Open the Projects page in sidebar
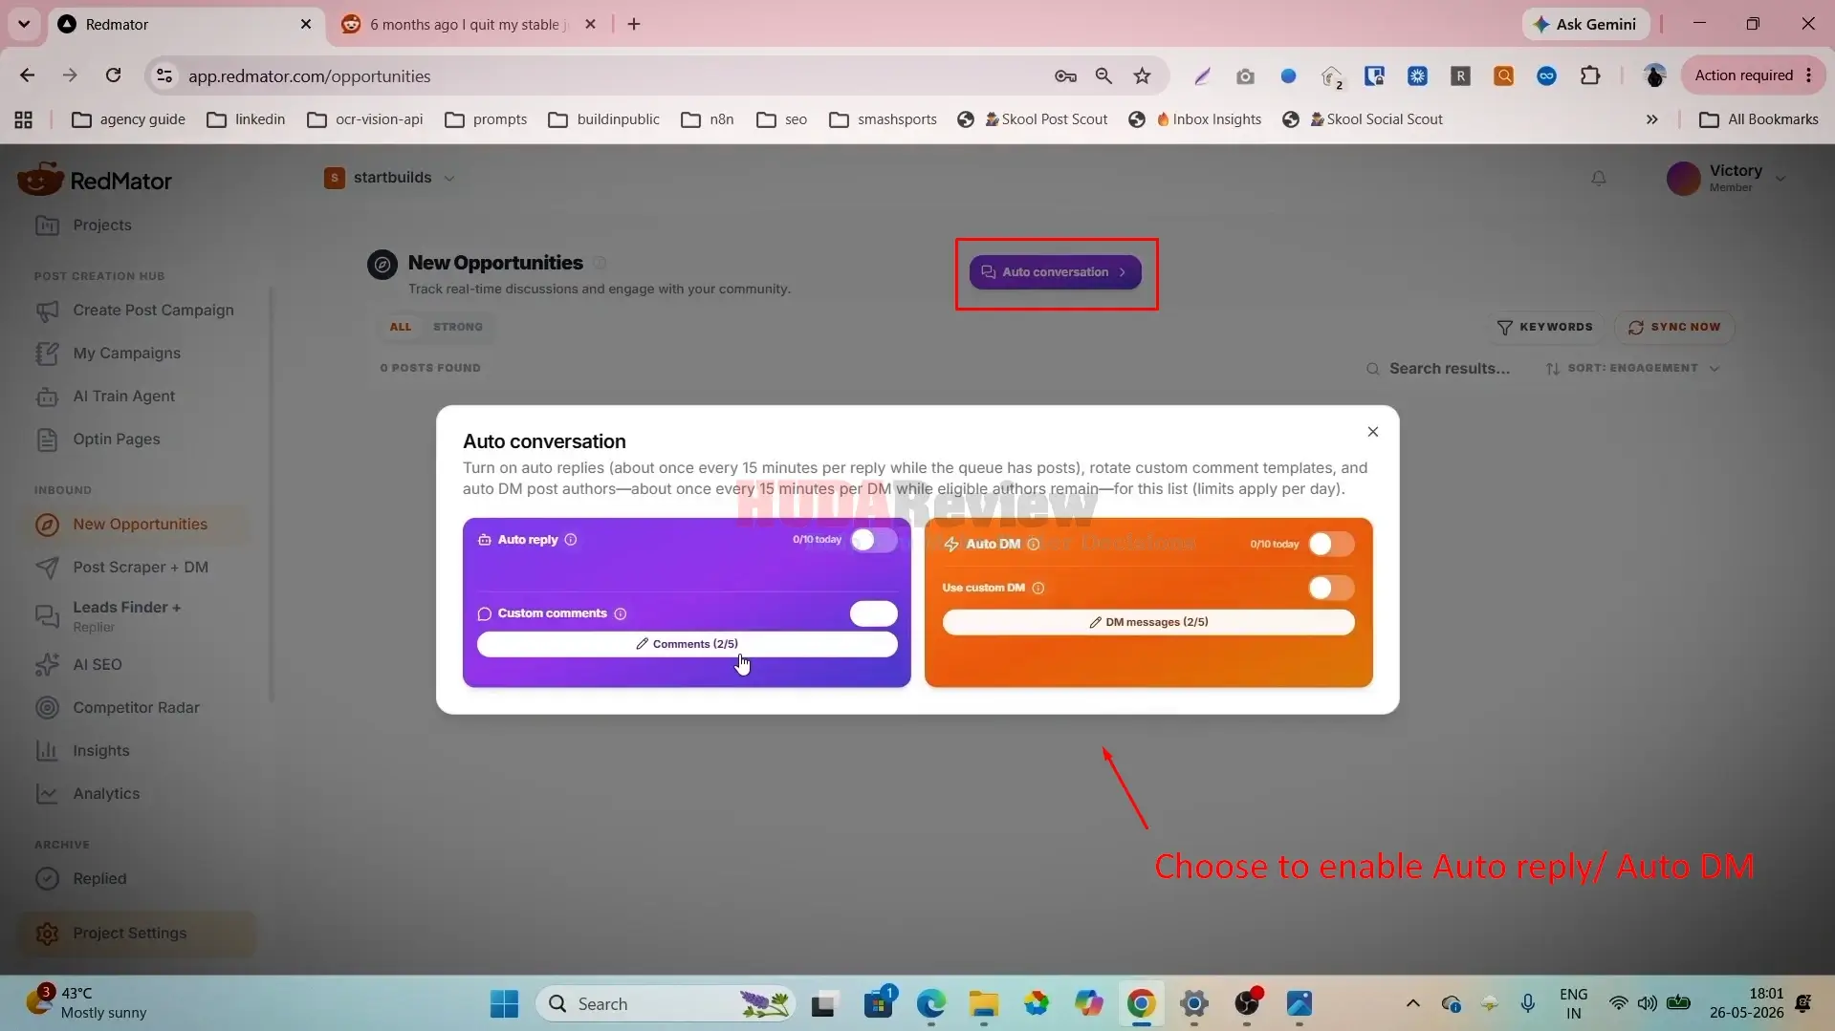1835x1031 pixels. coord(102,226)
